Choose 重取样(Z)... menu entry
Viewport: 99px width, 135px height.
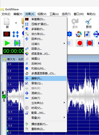[x=45, y=129]
